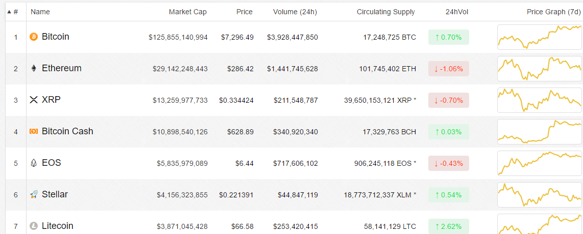Sort table by Market Cap header

(188, 12)
